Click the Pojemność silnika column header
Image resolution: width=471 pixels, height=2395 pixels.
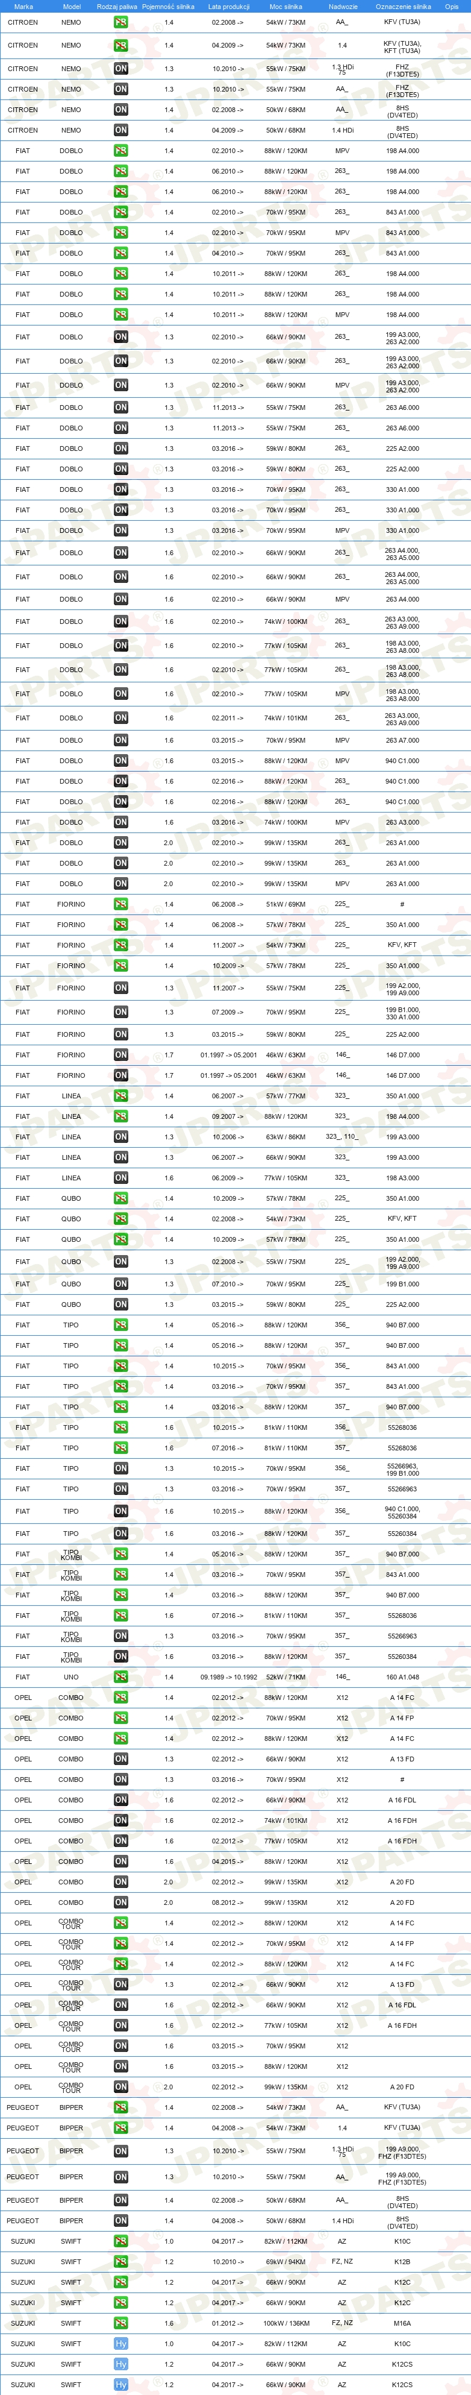tap(168, 7)
